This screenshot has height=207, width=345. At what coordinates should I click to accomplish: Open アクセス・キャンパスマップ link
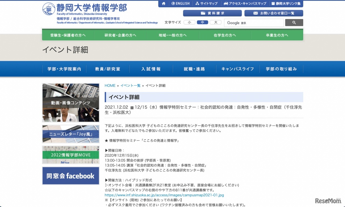click(245, 3)
